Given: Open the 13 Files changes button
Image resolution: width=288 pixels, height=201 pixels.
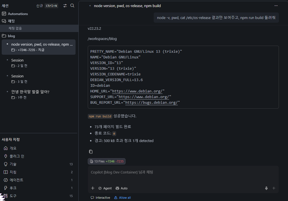Looking at the screenshot, I should tap(107, 161).
